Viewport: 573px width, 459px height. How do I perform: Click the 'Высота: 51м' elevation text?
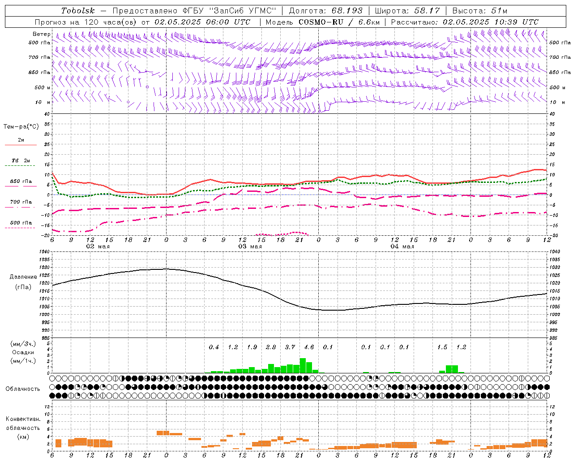tap(479, 11)
